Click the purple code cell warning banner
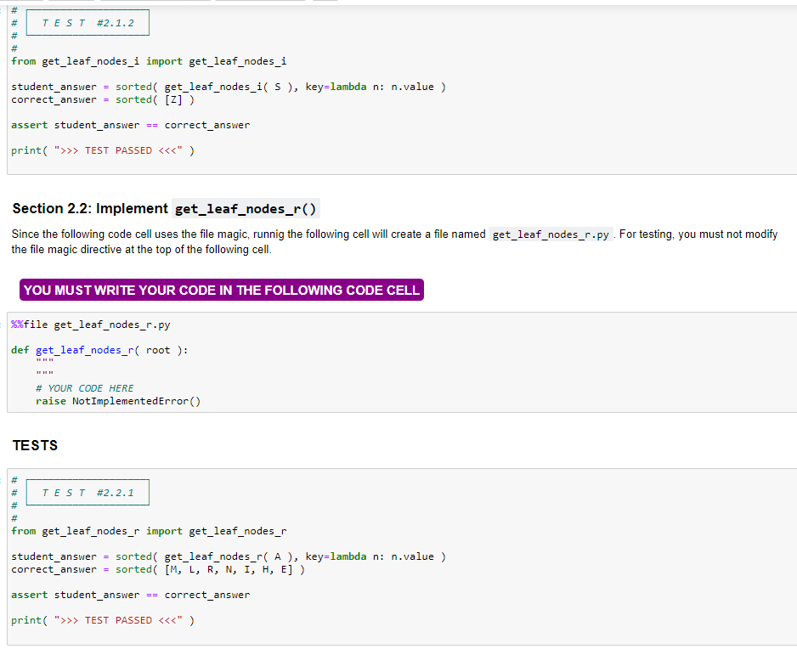 pyautogui.click(x=221, y=289)
